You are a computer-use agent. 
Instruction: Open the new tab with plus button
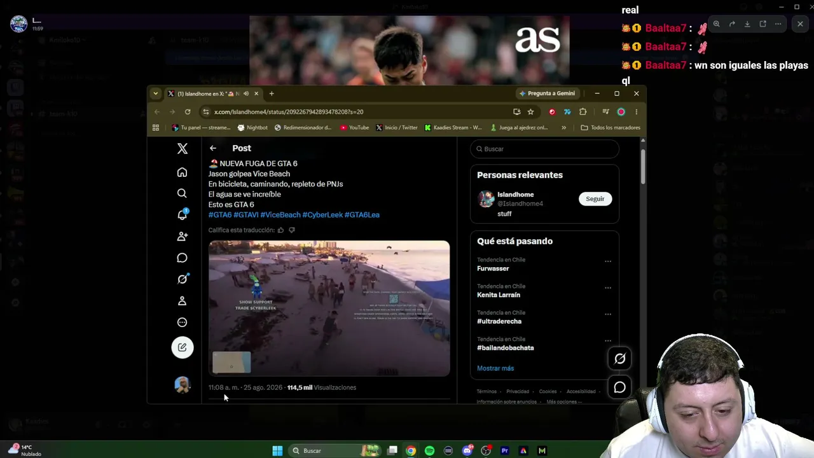272,94
